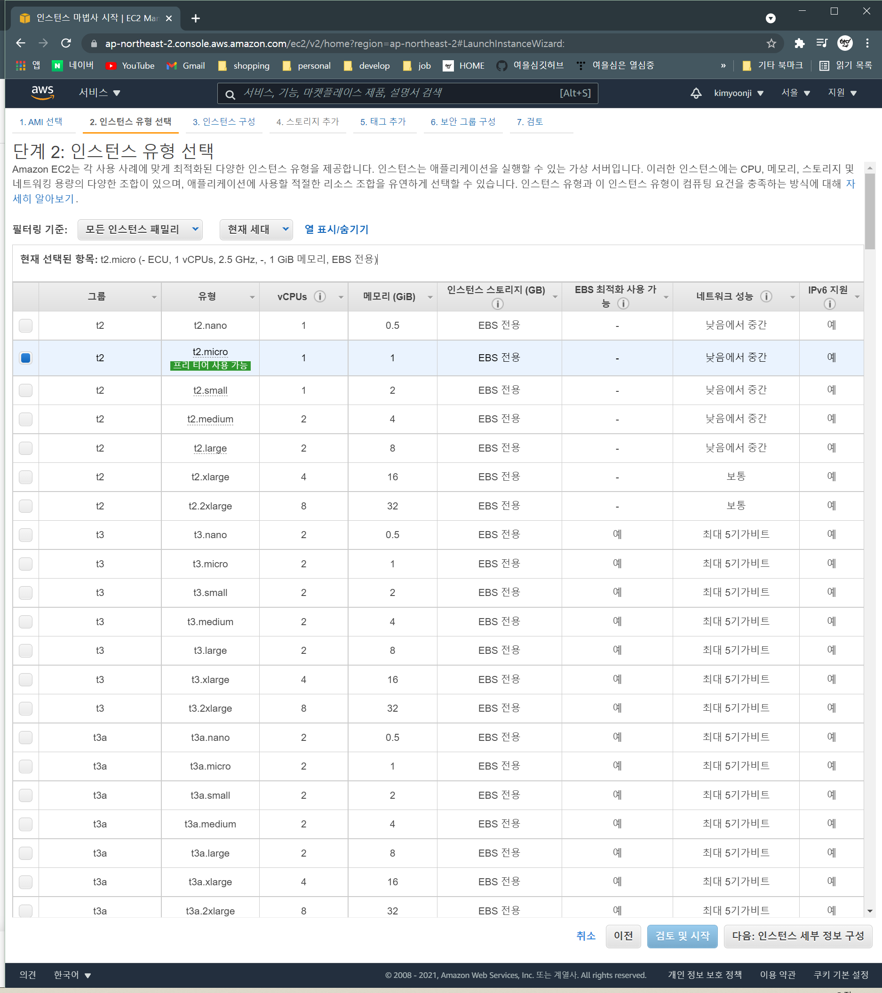882x993 pixels.
Task: Click IPv6 support column info icon
Action: point(829,303)
